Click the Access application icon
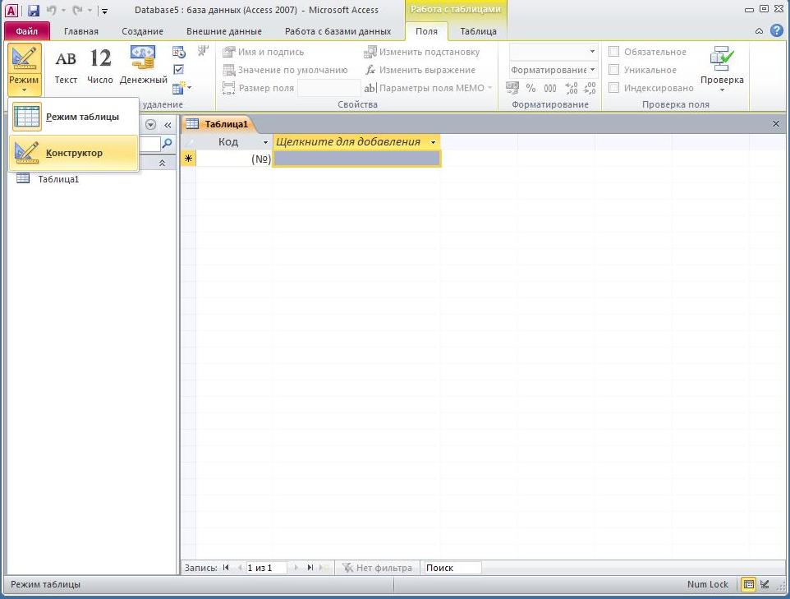This screenshot has height=599, width=790. tap(11, 10)
